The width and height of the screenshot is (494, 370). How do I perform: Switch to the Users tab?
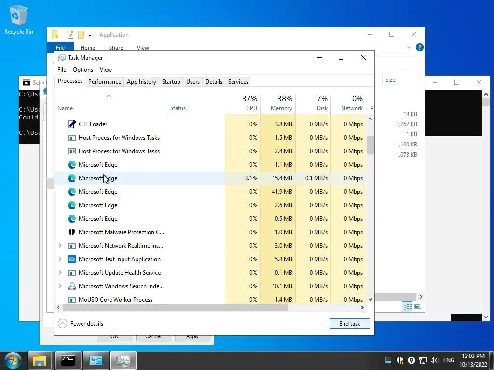coord(193,82)
